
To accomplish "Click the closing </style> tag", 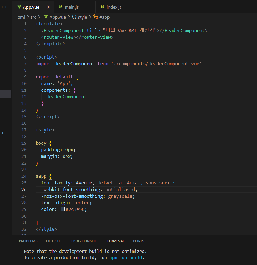I will click(x=46, y=229).
